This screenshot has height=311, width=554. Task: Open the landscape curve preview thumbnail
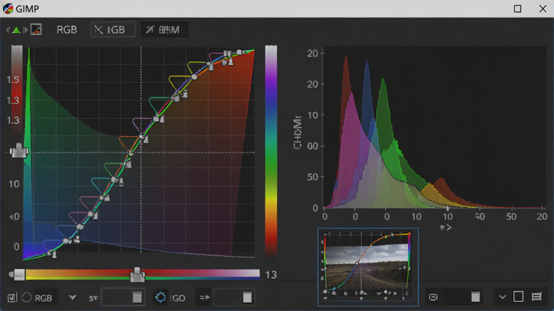pos(368,267)
